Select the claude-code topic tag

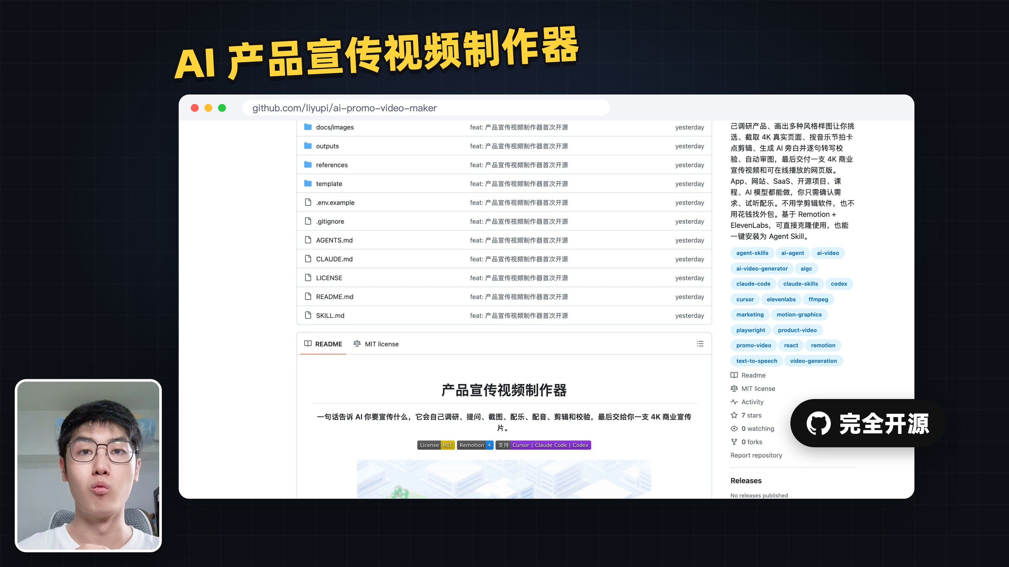pyautogui.click(x=753, y=284)
